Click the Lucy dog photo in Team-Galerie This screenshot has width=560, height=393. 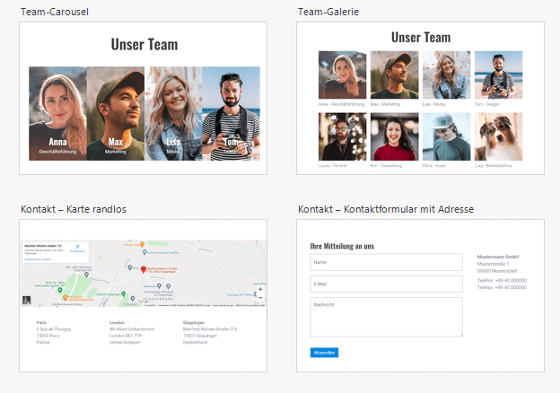[499, 136]
